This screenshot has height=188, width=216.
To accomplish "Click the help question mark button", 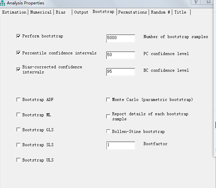I will [x=196, y=2].
